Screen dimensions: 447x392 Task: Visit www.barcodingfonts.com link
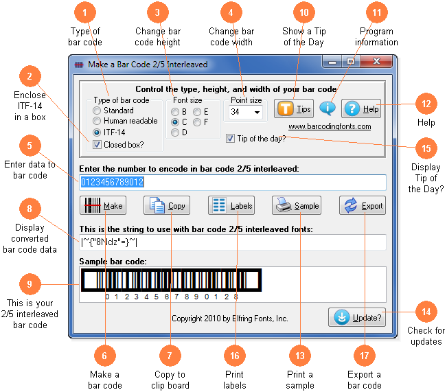(330, 126)
